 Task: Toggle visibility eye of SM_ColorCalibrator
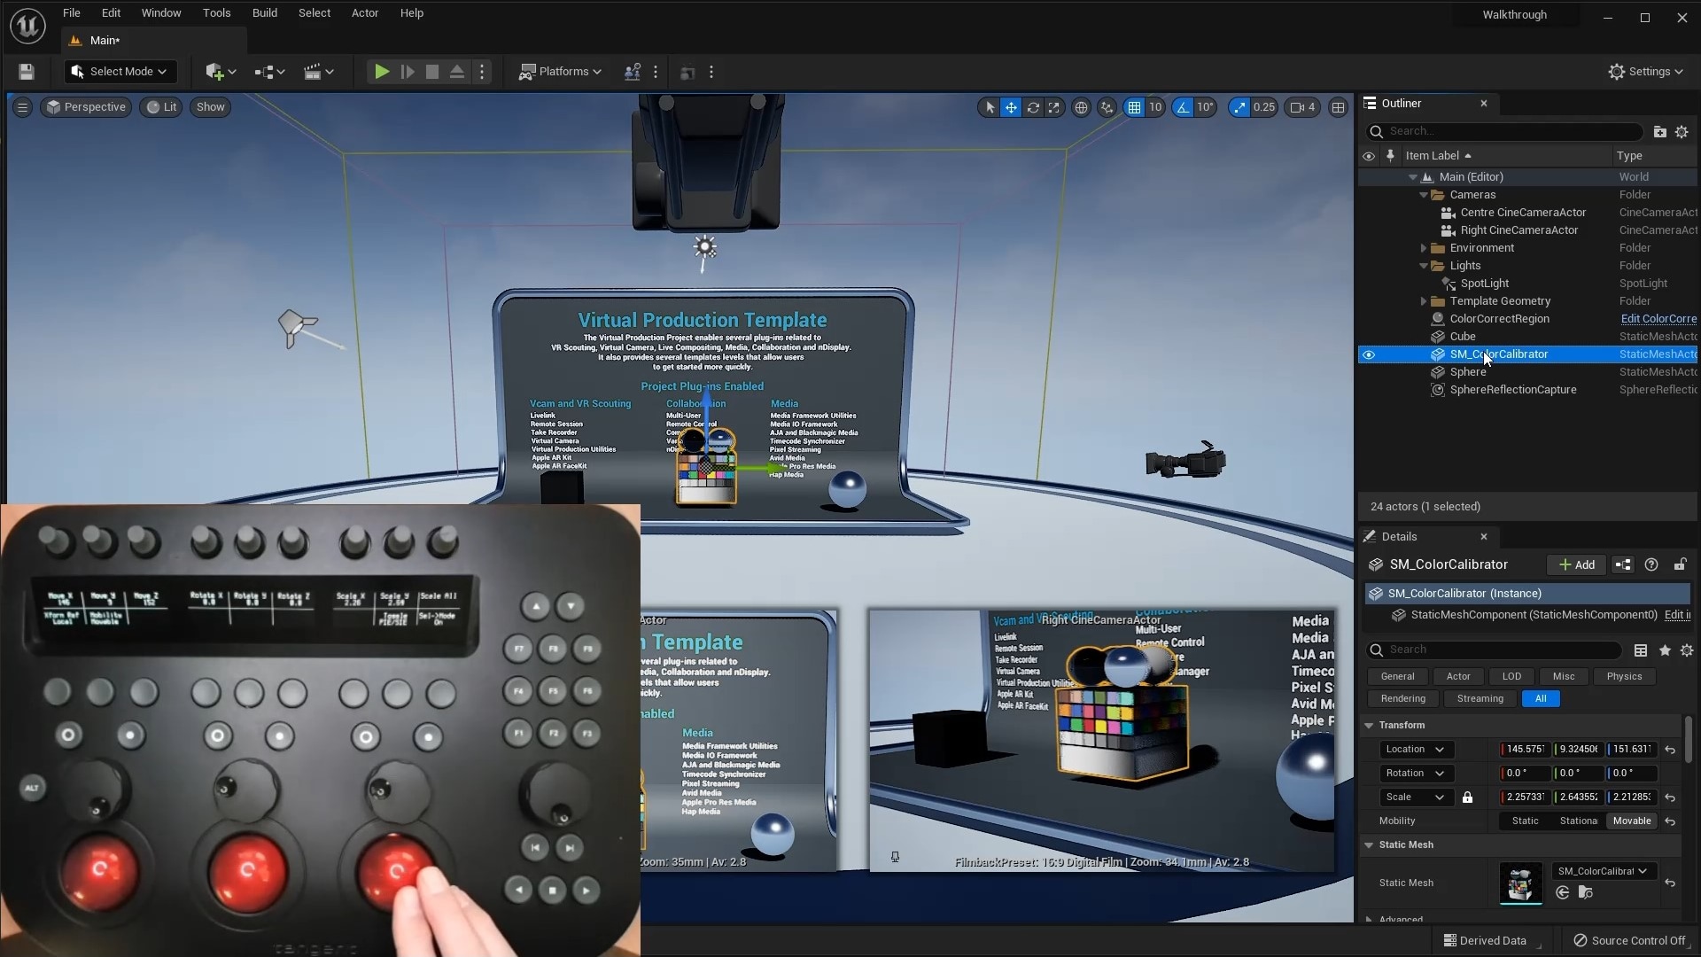pyautogui.click(x=1369, y=354)
